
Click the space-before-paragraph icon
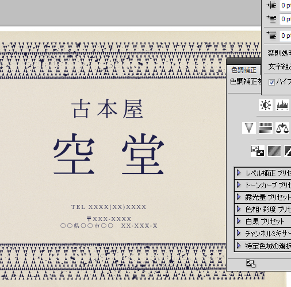[271, 36]
